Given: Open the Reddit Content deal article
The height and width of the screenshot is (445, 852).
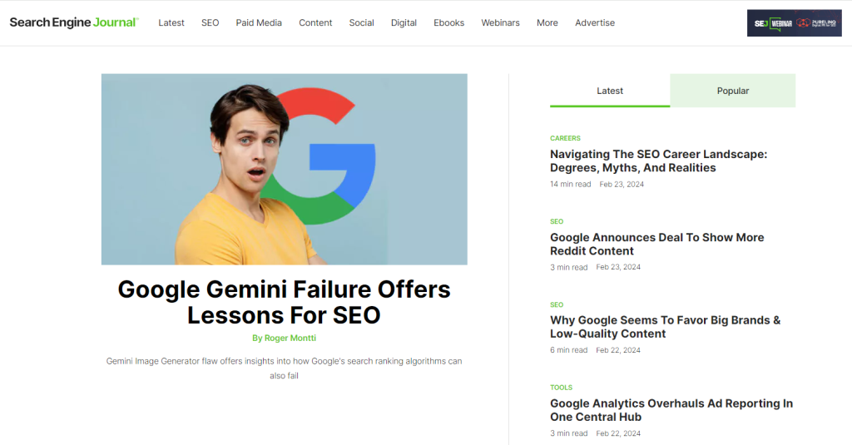Looking at the screenshot, I should tap(656, 244).
